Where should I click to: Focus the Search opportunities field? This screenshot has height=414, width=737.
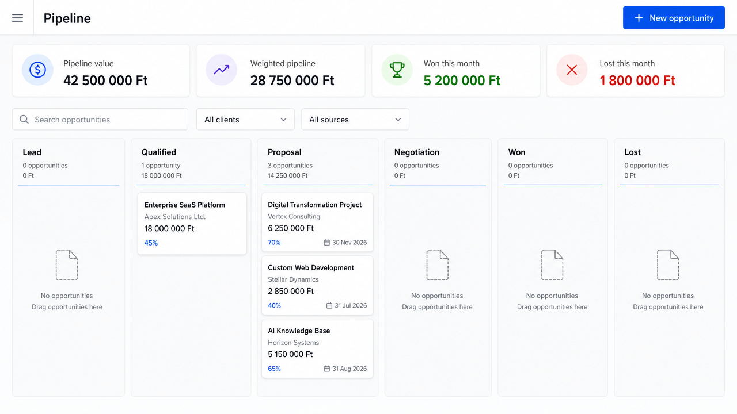click(100, 120)
